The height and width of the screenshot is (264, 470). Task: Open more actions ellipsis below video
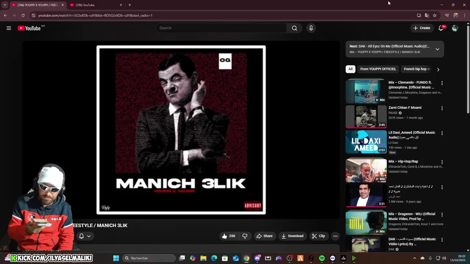(x=335, y=236)
